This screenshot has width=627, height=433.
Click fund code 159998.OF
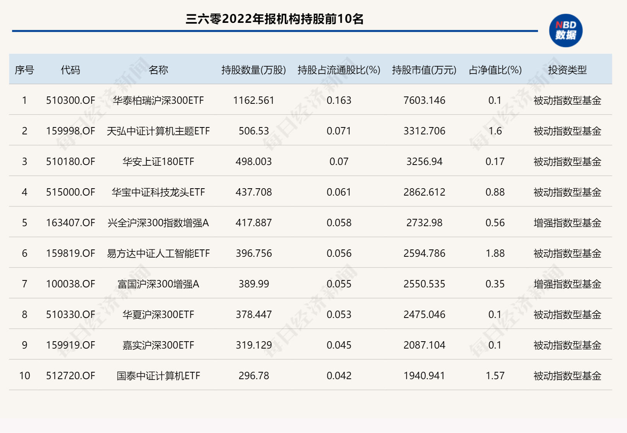[70, 131]
